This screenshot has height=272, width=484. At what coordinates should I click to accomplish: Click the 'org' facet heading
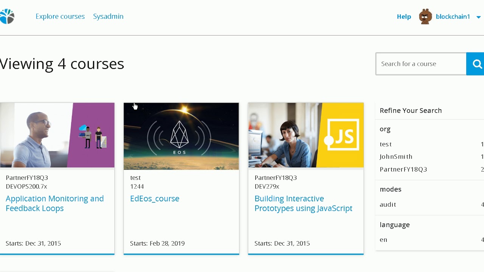pyautogui.click(x=385, y=129)
